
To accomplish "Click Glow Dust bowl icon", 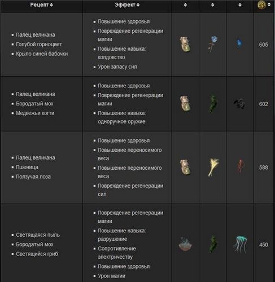I will [185, 244].
